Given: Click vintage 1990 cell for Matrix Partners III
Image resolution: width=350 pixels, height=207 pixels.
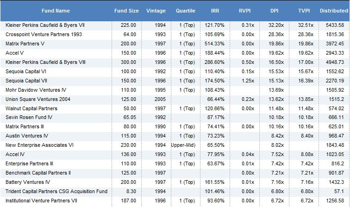Looking at the screenshot, I should point(160,127).
